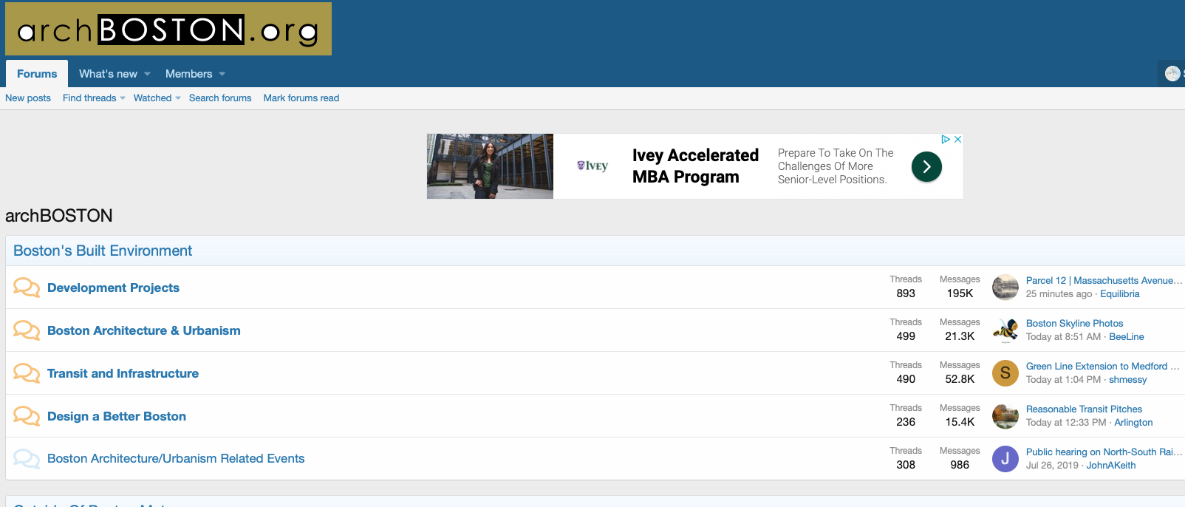Open the Design a Better Boston forum
The width and height of the screenshot is (1185, 507).
click(117, 416)
